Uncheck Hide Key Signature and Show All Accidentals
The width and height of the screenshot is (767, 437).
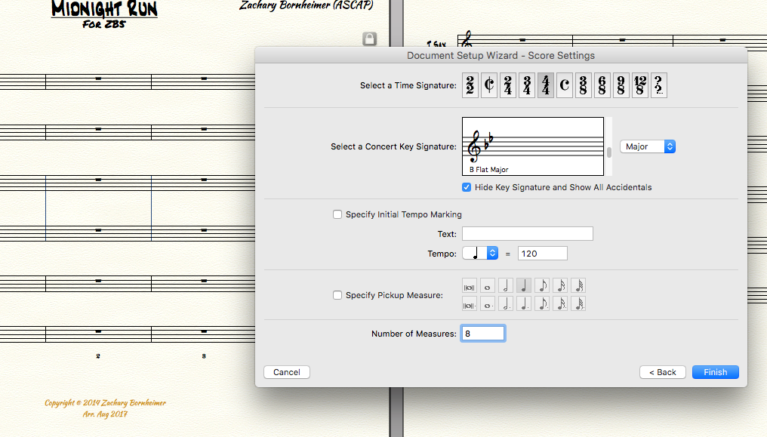(467, 187)
